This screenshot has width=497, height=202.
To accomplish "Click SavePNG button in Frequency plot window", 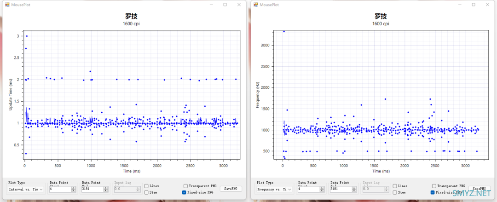I will click(480, 189).
